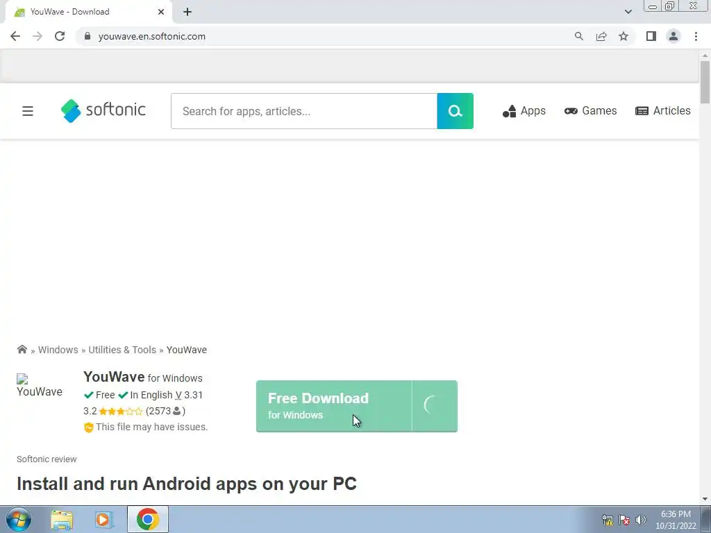Click the Softonic review label
The width and height of the screenshot is (711, 533).
(47, 459)
